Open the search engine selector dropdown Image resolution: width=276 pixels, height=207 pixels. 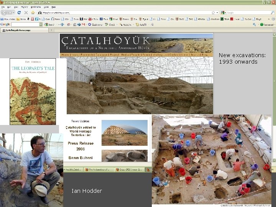coord(223,13)
